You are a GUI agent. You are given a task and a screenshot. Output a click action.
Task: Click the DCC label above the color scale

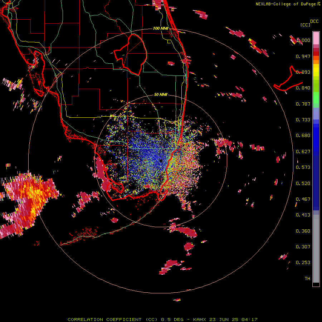314,21
